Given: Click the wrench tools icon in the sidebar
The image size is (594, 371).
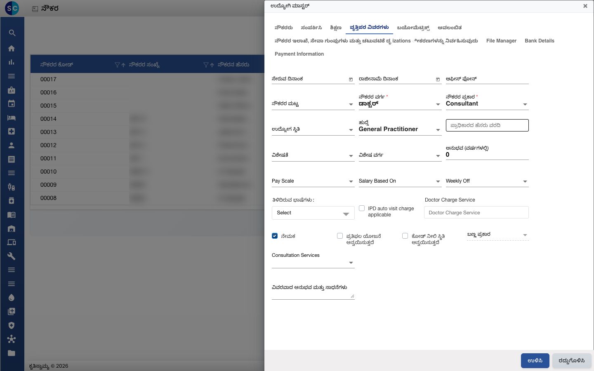Looking at the screenshot, I should [x=12, y=256].
